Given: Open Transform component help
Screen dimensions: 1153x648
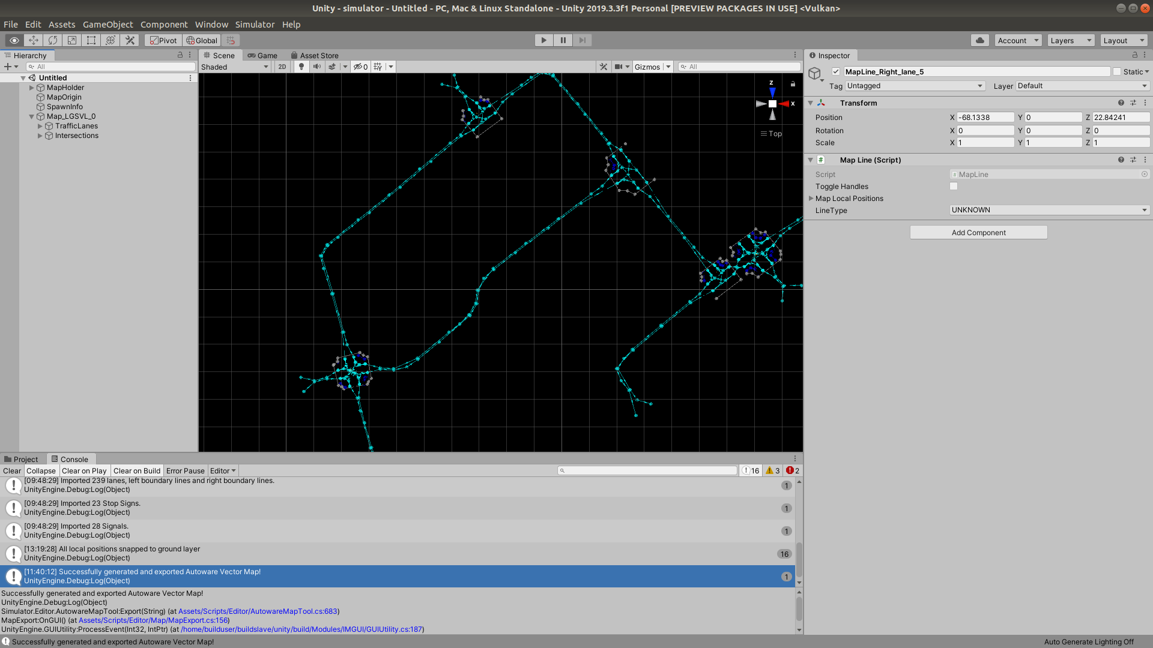Looking at the screenshot, I should pyautogui.click(x=1121, y=103).
